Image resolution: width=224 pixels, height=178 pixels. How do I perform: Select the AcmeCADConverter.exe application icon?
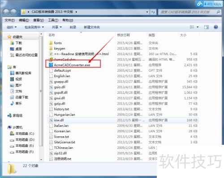pyautogui.click(x=51, y=65)
